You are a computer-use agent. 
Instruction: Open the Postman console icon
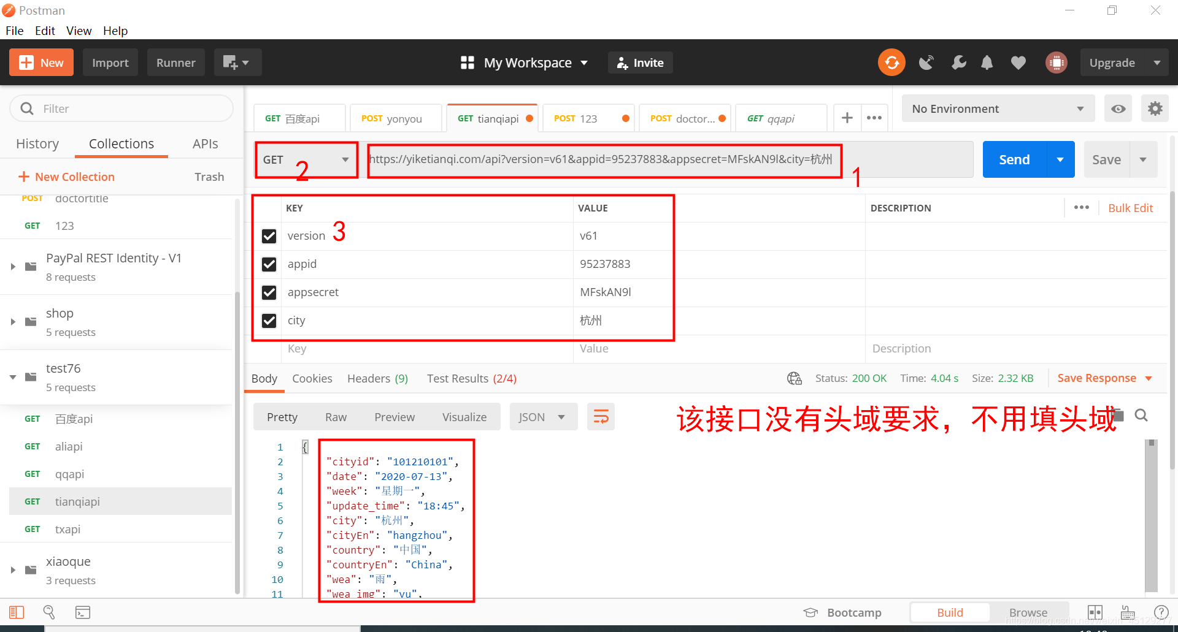tap(83, 612)
